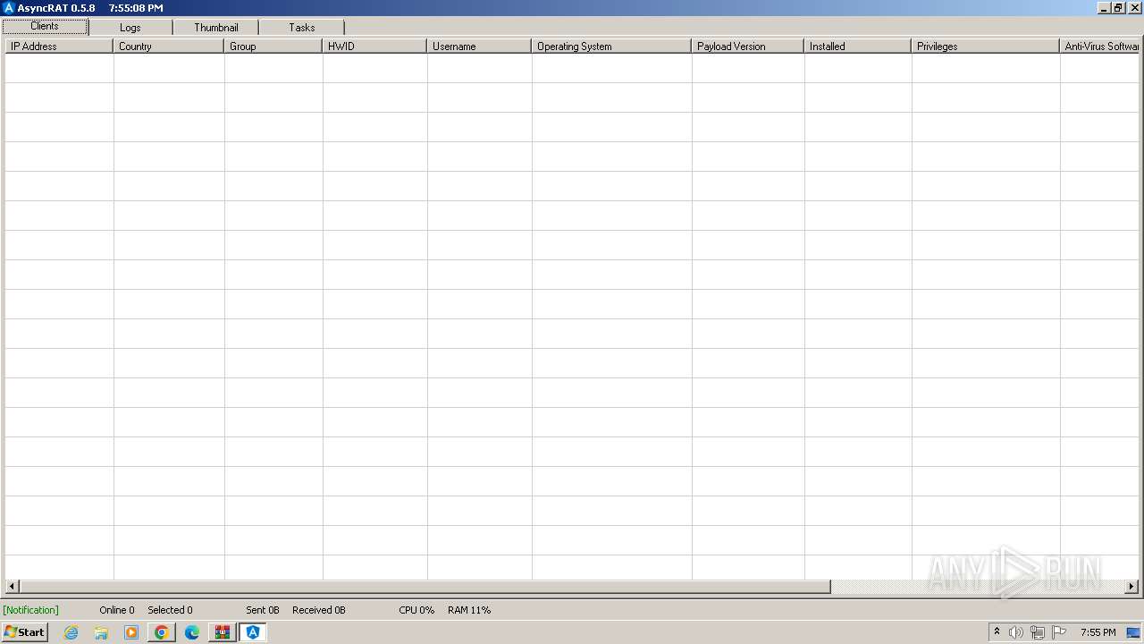Screen dimensions: 1144x644
Task: Select AsyncRAT taskbar button
Action: [x=253, y=632]
